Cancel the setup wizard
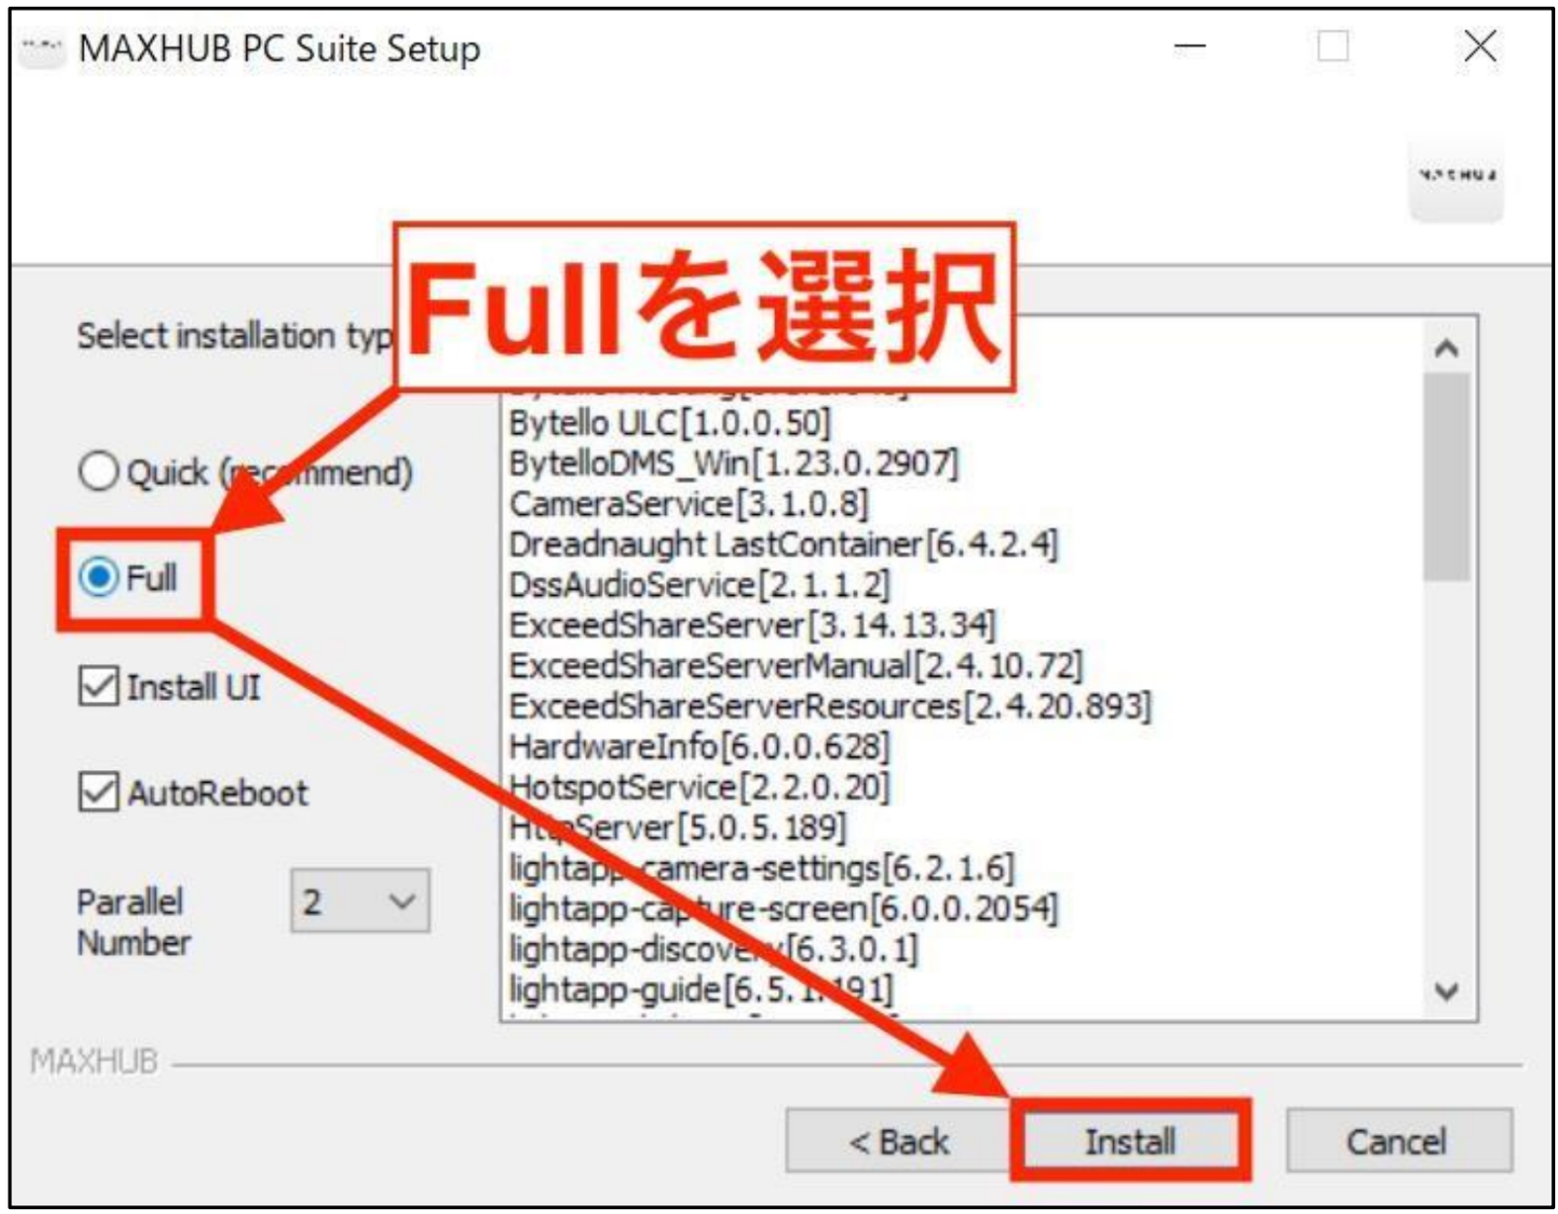1558x1214 pixels. pos(1399,1140)
